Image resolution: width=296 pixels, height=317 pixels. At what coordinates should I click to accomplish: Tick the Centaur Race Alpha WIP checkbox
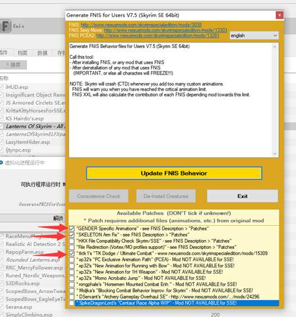[72, 303]
